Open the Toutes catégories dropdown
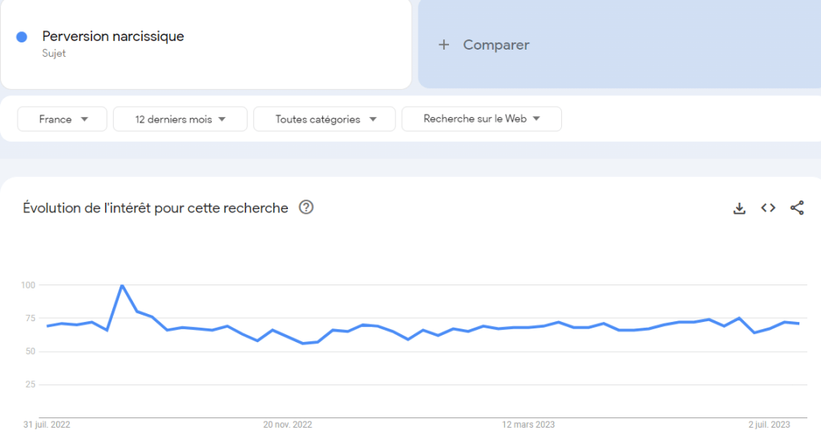The width and height of the screenshot is (821, 447). click(x=324, y=119)
